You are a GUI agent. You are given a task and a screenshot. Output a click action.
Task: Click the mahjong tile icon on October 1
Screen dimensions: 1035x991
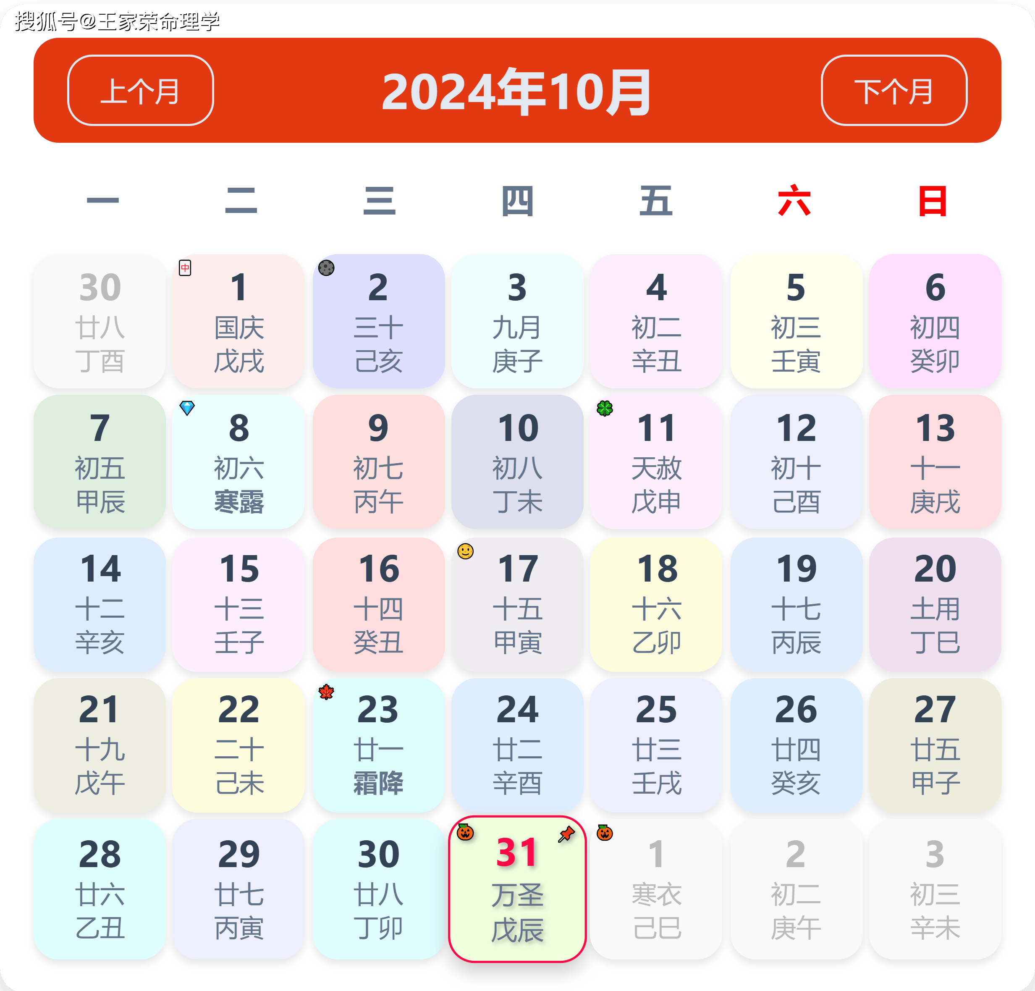pyautogui.click(x=185, y=267)
